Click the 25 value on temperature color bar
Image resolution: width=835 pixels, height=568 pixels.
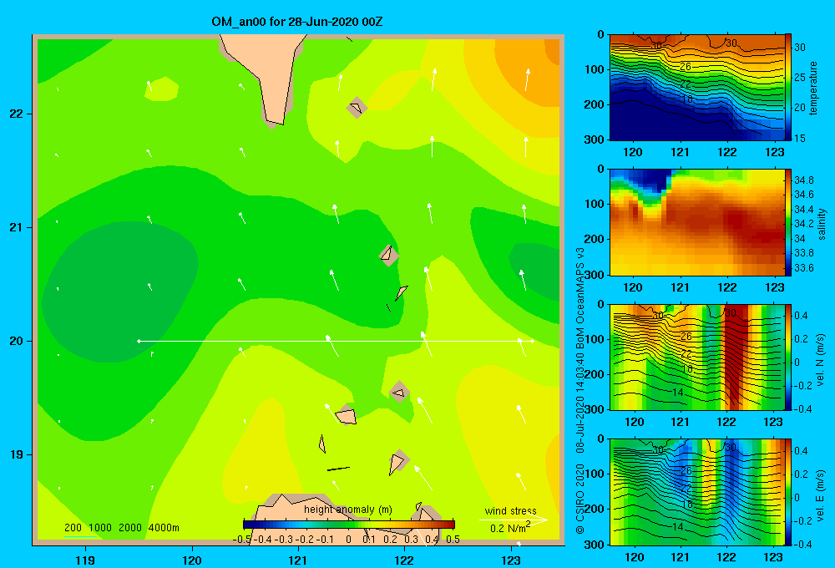click(x=800, y=78)
